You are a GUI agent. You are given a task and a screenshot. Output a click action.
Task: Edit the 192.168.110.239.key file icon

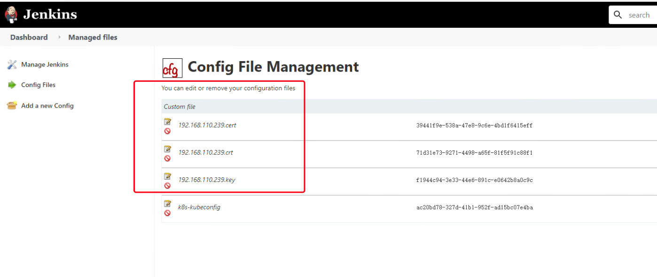pyautogui.click(x=167, y=176)
